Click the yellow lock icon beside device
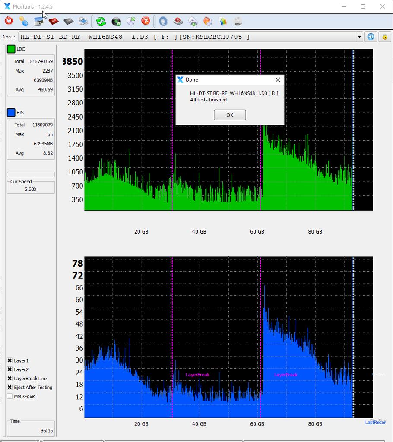 tap(385, 37)
